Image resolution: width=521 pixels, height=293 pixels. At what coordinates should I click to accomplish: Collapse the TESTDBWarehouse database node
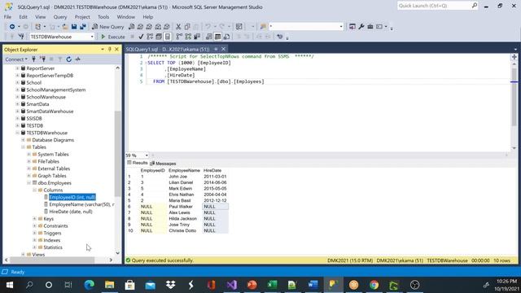tap(17, 133)
